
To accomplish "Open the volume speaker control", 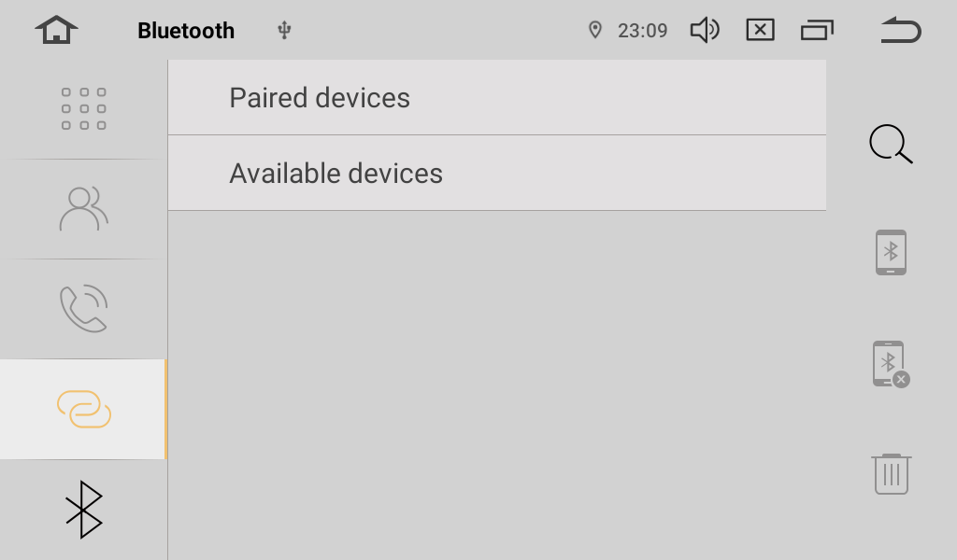I will pyautogui.click(x=704, y=31).
